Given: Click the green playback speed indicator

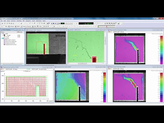Looking at the screenshot, I should [63, 23].
